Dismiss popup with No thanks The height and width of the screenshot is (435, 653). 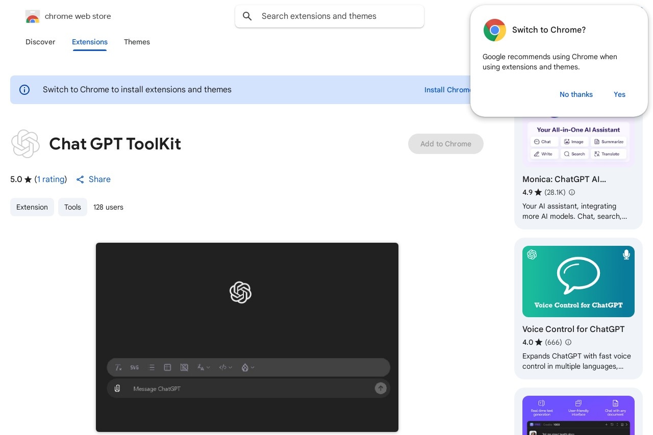click(x=576, y=94)
